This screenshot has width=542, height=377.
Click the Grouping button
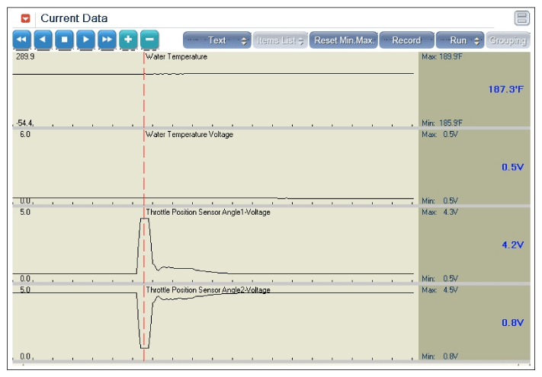(508, 40)
